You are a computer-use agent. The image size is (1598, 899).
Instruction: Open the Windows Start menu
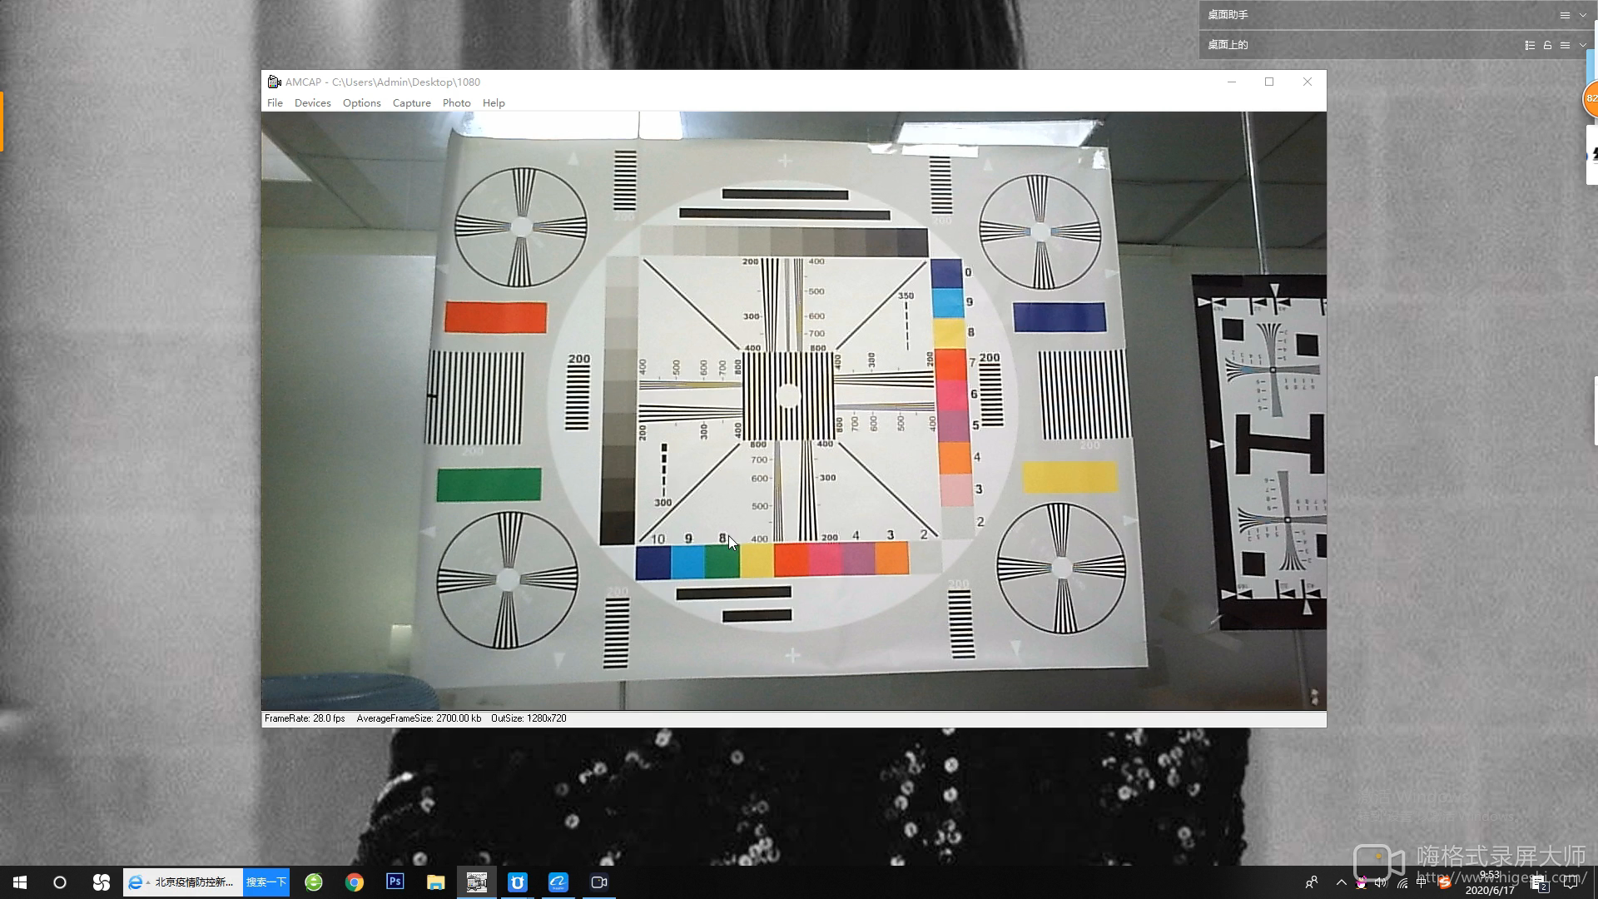20,882
